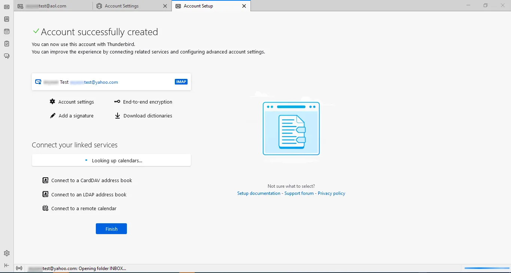Screen dimensions: 511x273
Task: Open the Chat space icon
Action: point(7,56)
